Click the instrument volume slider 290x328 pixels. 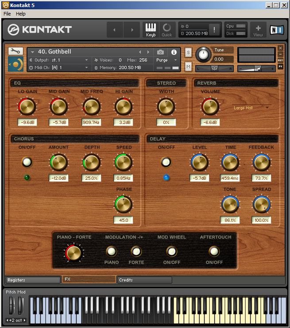coord(256,68)
